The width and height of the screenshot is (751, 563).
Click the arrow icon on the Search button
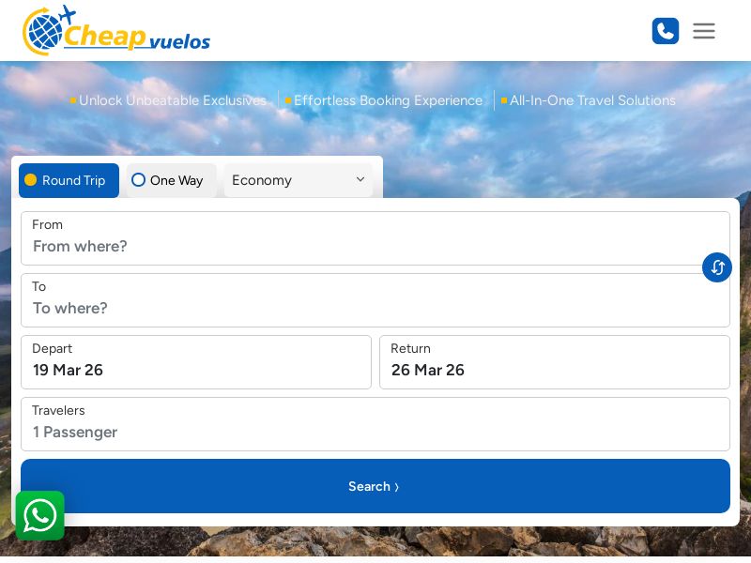point(396,487)
